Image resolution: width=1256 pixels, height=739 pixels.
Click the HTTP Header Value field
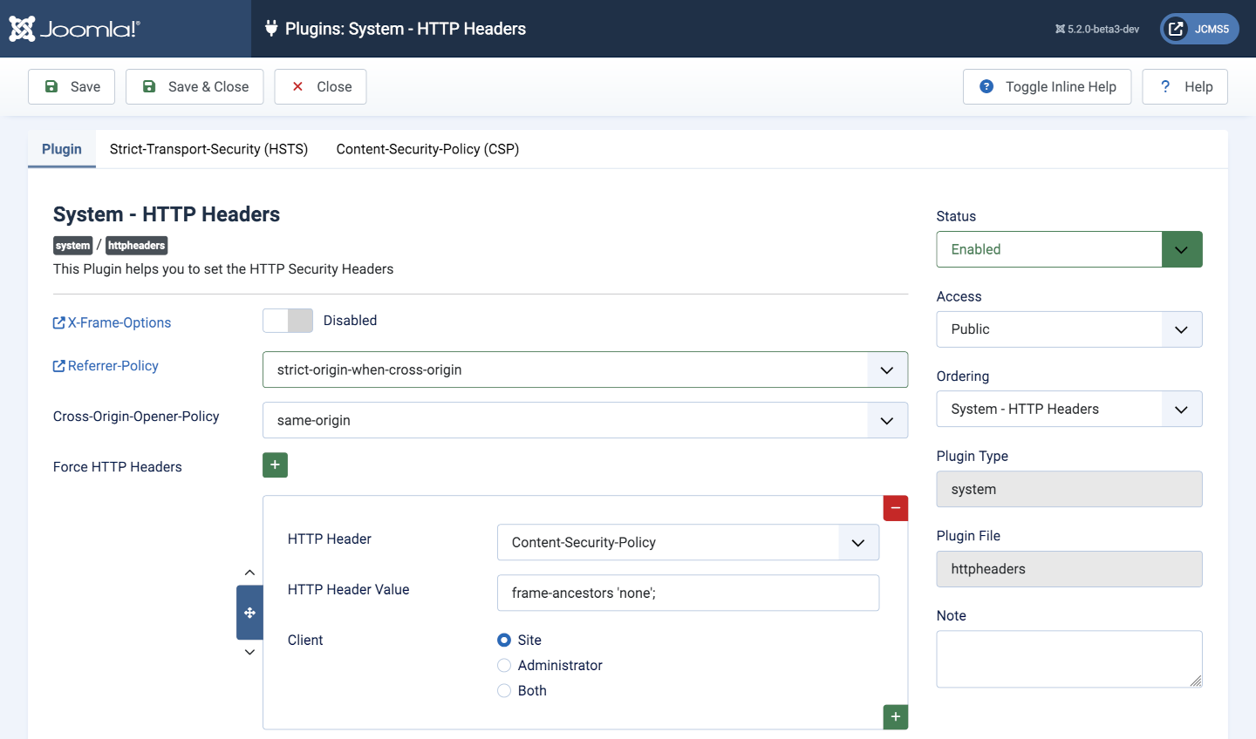coord(688,593)
